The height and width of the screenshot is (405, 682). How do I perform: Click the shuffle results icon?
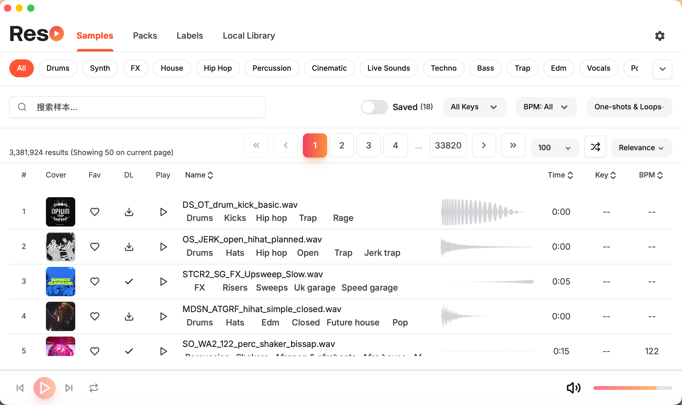(x=595, y=147)
